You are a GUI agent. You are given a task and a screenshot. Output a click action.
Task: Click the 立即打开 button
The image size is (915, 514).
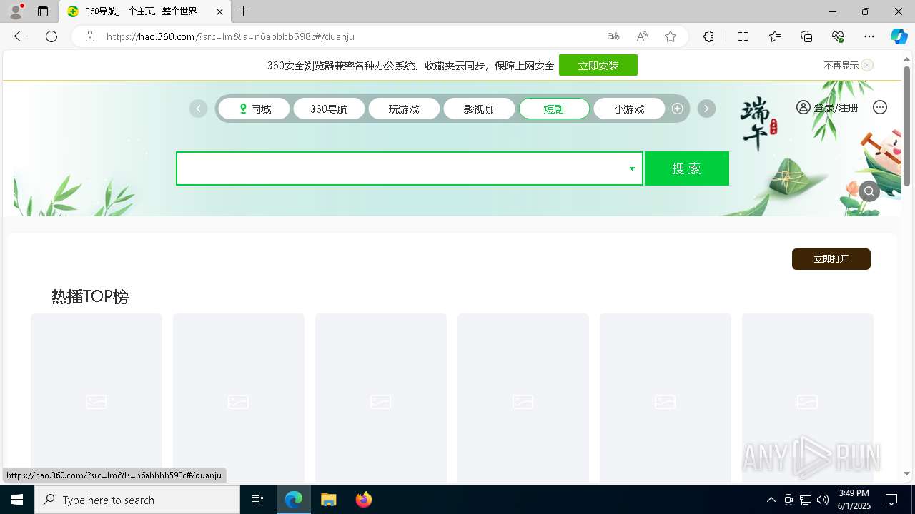[831, 259]
